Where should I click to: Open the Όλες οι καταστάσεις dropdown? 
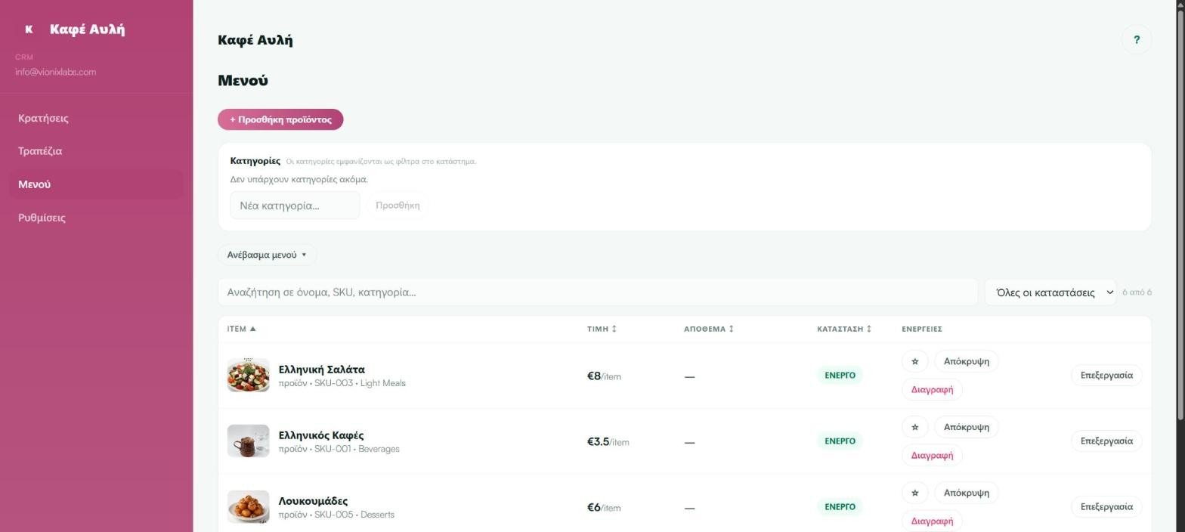(1050, 292)
